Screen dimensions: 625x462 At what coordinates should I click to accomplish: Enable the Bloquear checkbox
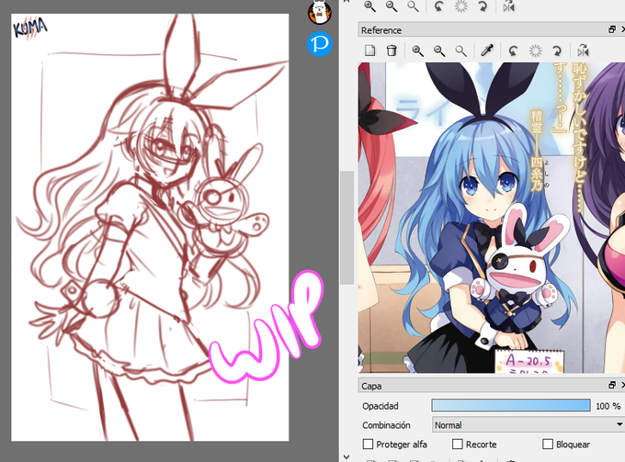pos(548,444)
